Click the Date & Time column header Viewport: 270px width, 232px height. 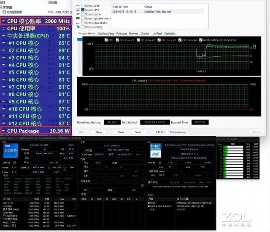pyautogui.click(x=120, y=7)
